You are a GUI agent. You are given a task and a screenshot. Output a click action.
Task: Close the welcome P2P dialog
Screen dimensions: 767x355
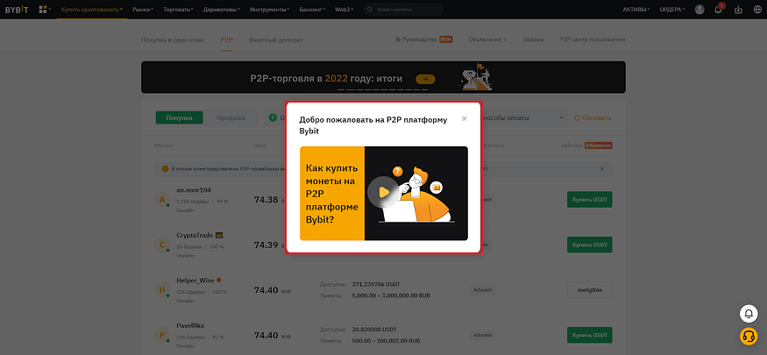pos(465,118)
